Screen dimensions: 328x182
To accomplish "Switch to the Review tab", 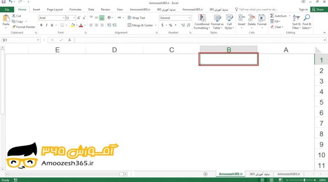I will click(x=105, y=10).
